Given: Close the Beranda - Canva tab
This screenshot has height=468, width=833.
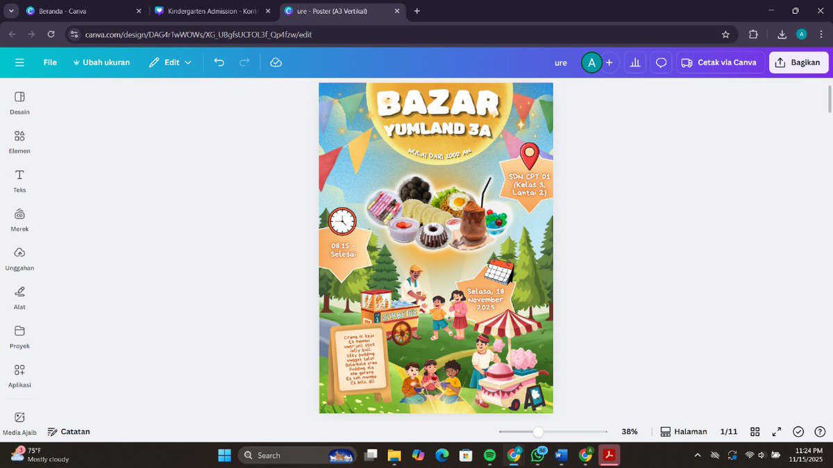Looking at the screenshot, I should click(139, 11).
